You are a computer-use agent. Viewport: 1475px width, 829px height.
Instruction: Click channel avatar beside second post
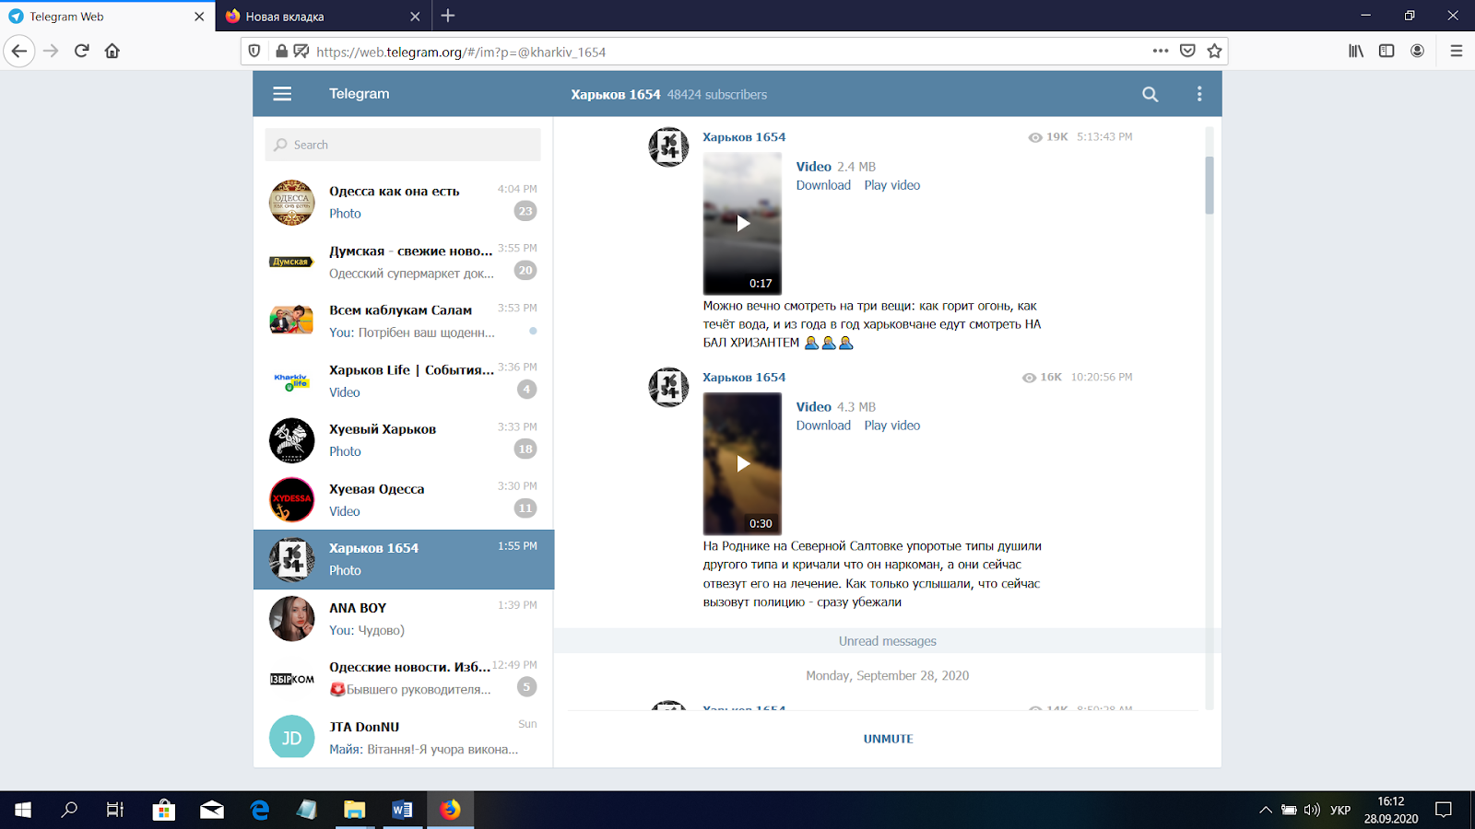click(668, 387)
